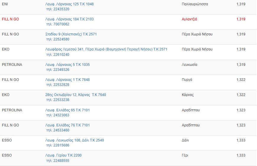Click the Λευκωσία area text
The image size is (257, 166).
189,65
